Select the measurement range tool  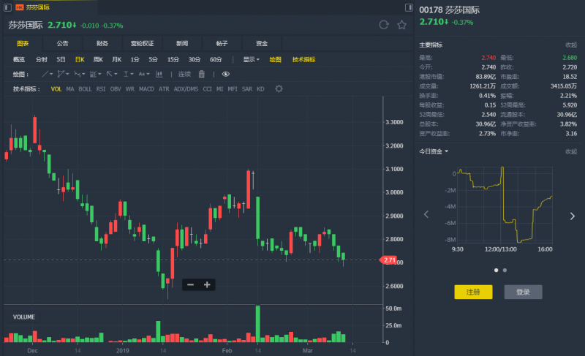(126, 74)
